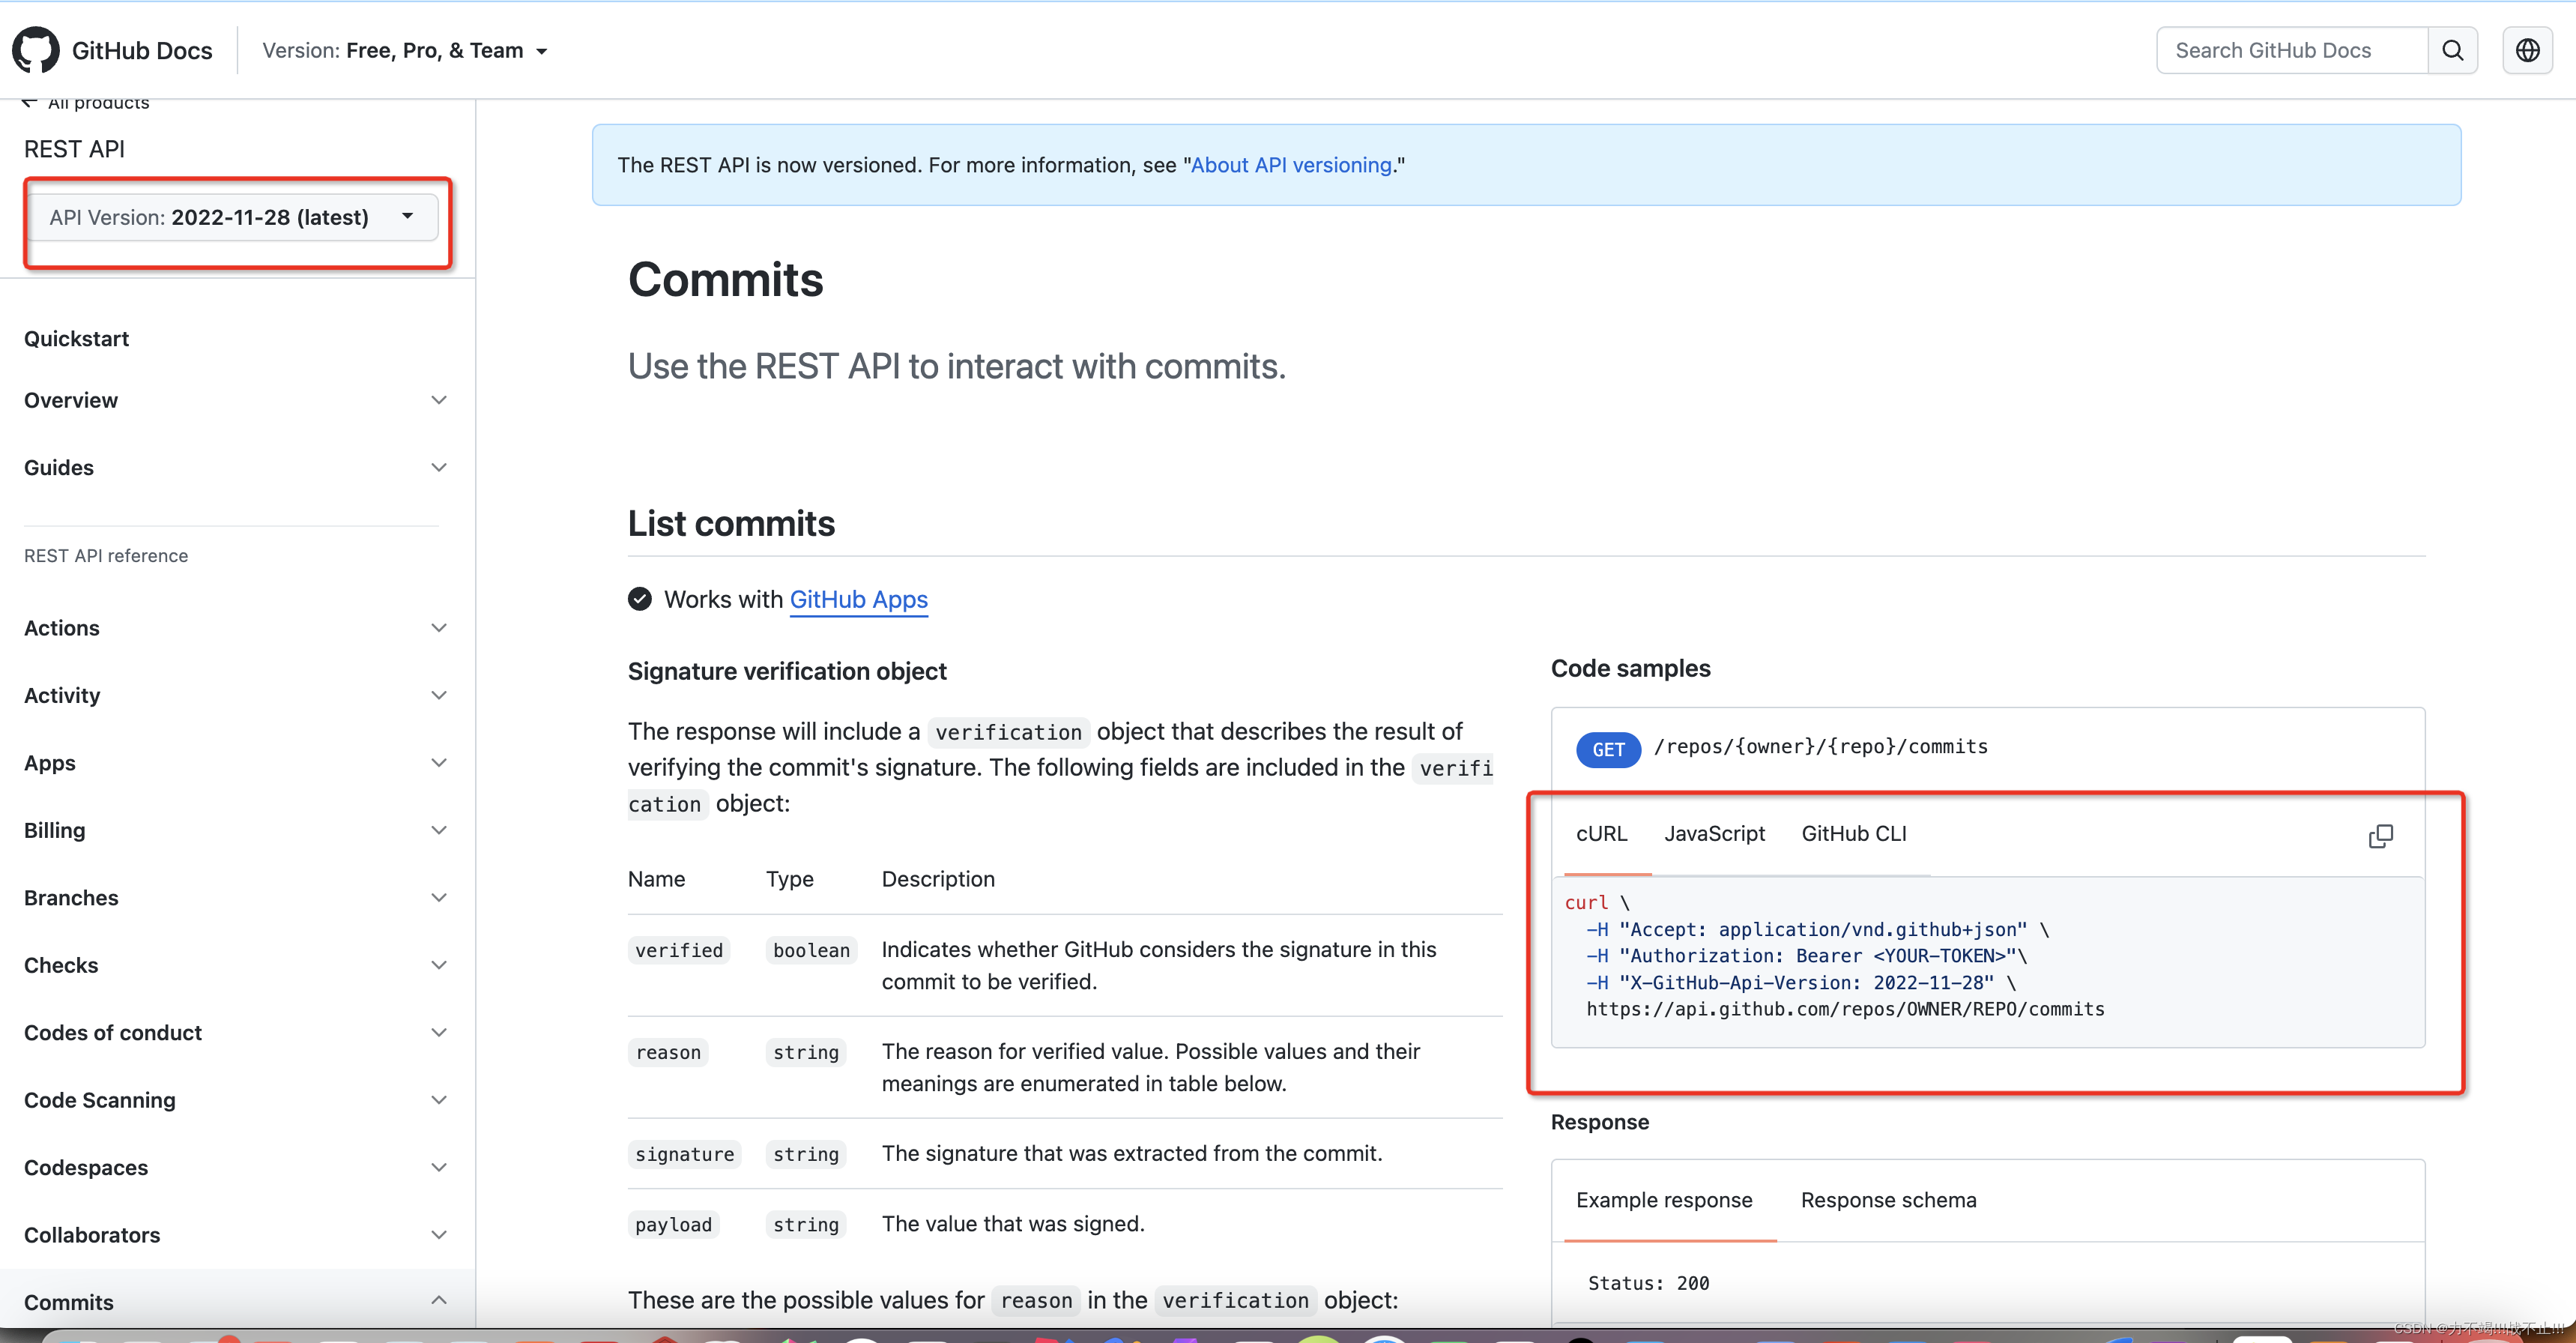2576x1343 pixels.
Task: Click the Status: 200 text
Action: point(1648,1283)
